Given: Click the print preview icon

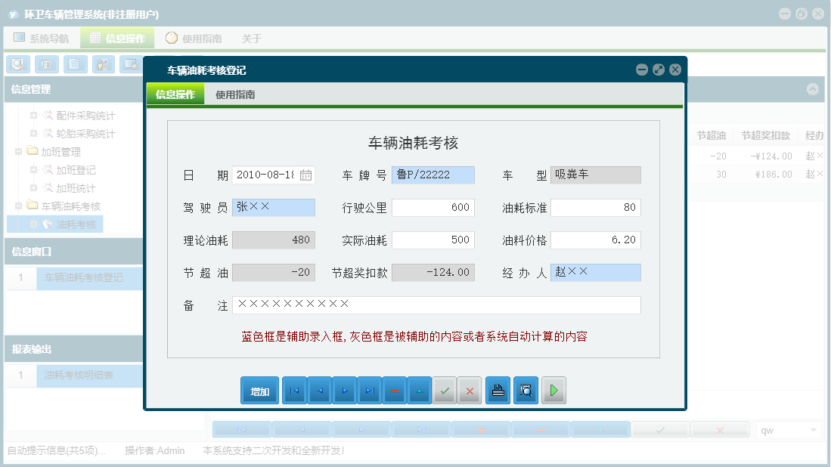Looking at the screenshot, I should point(526,391).
